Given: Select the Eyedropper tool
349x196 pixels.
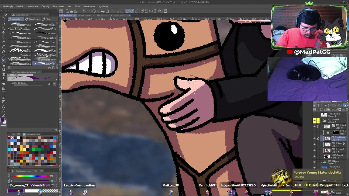Looking at the screenshot, I should coord(4,47).
